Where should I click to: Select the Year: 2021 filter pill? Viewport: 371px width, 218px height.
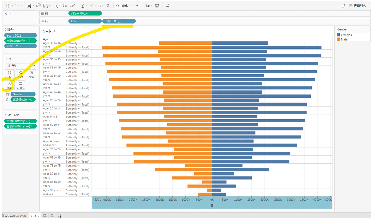tap(21, 35)
